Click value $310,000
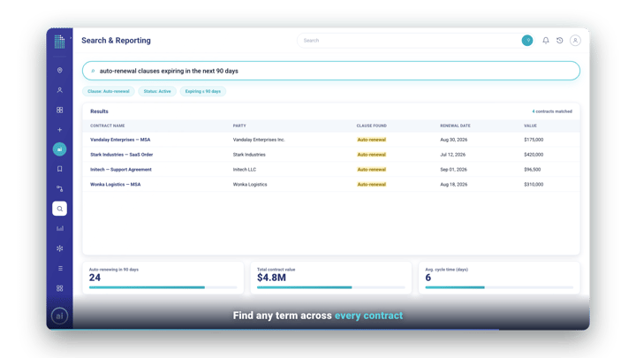The height and width of the screenshot is (358, 636). (x=534, y=184)
